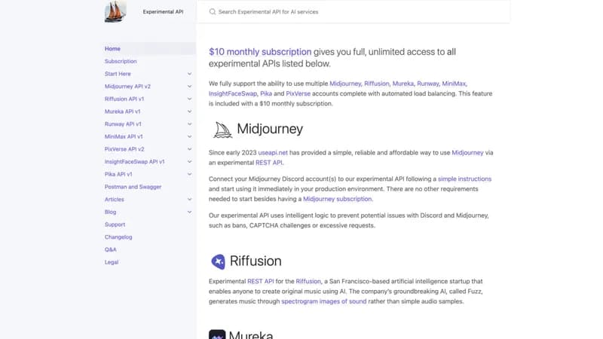603x339 pixels.
Task: Open Riffusion API v1 sidebar item
Action: pos(124,99)
